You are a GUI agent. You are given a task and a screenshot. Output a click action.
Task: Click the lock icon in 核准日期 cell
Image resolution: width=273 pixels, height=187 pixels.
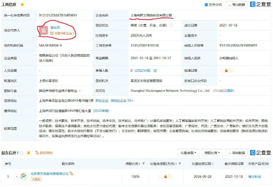point(226,70)
